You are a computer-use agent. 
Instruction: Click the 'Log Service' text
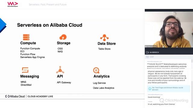(99, 83)
